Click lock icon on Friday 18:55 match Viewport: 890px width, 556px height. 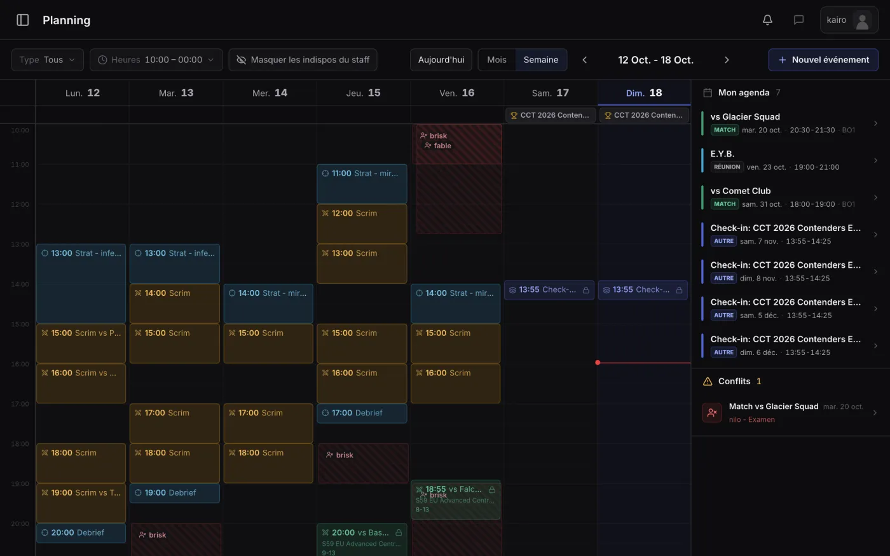pyautogui.click(x=492, y=490)
